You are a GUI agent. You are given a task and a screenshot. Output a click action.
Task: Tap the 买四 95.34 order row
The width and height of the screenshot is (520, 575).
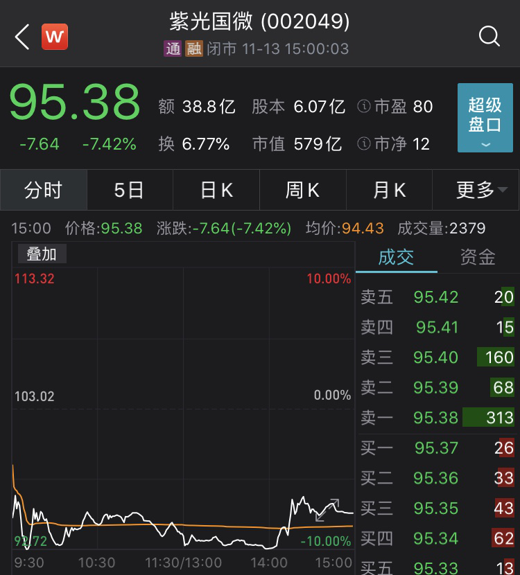coord(437,538)
